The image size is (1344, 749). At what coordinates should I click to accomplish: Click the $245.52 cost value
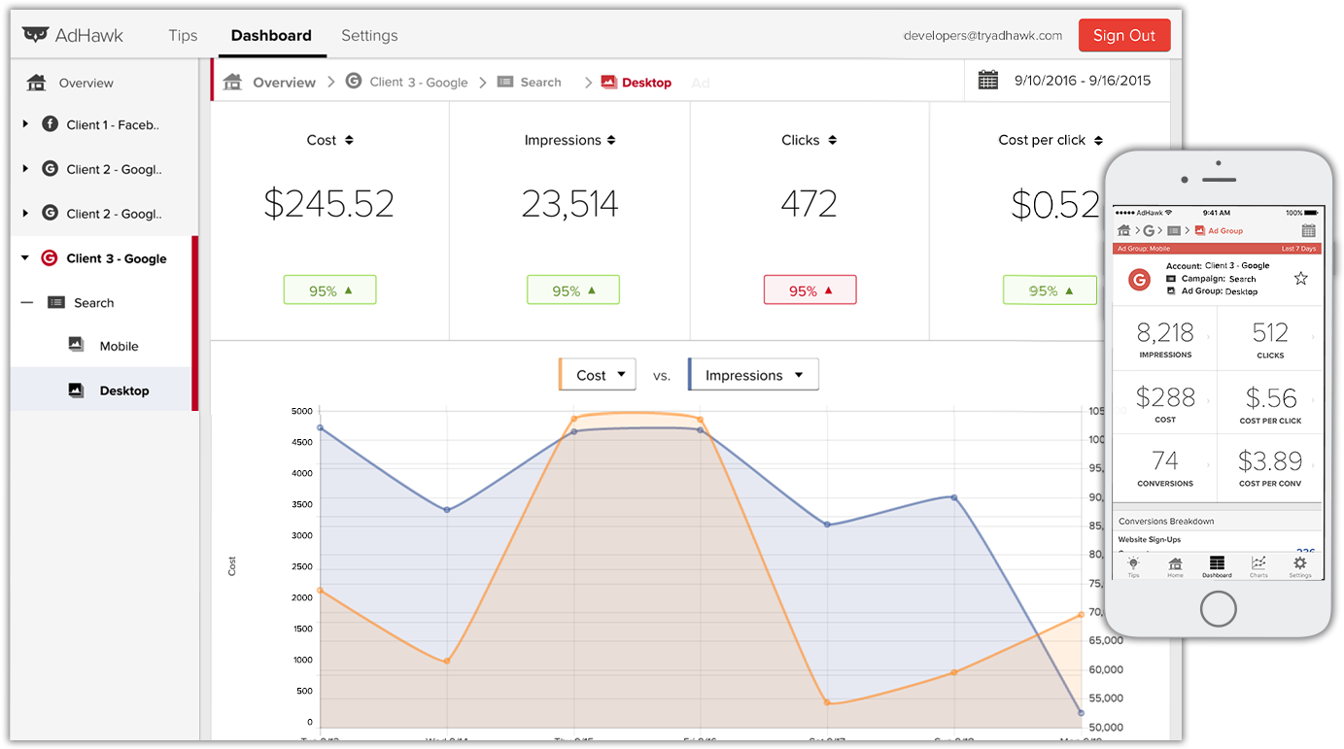328,204
